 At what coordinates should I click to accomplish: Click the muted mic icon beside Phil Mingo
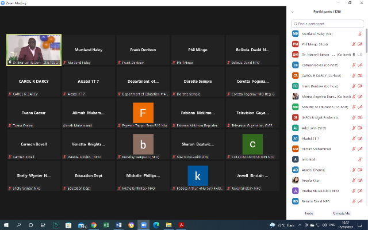(354, 44)
